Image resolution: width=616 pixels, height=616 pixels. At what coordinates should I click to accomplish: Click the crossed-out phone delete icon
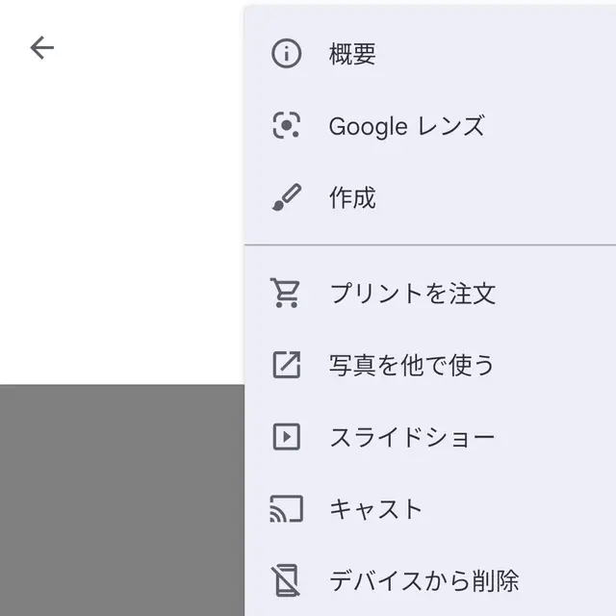286,580
